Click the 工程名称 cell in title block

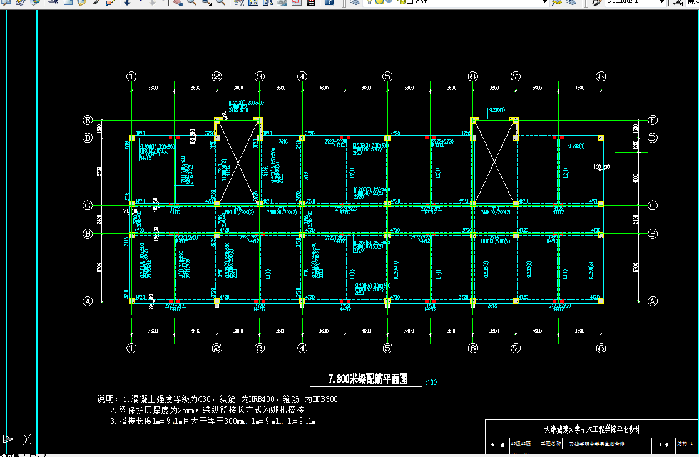coord(551,444)
